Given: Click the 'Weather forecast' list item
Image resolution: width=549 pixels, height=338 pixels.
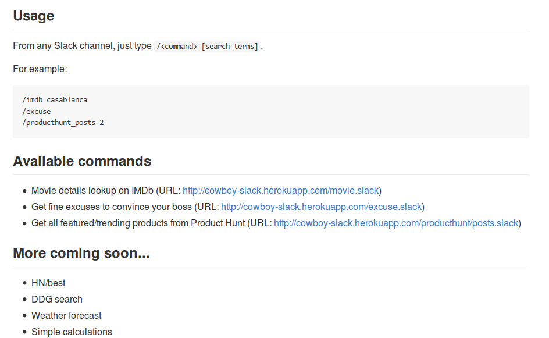Looking at the screenshot, I should [66, 315].
